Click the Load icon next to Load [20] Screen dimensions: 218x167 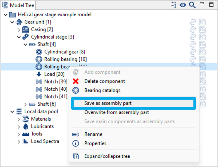tap(39, 74)
